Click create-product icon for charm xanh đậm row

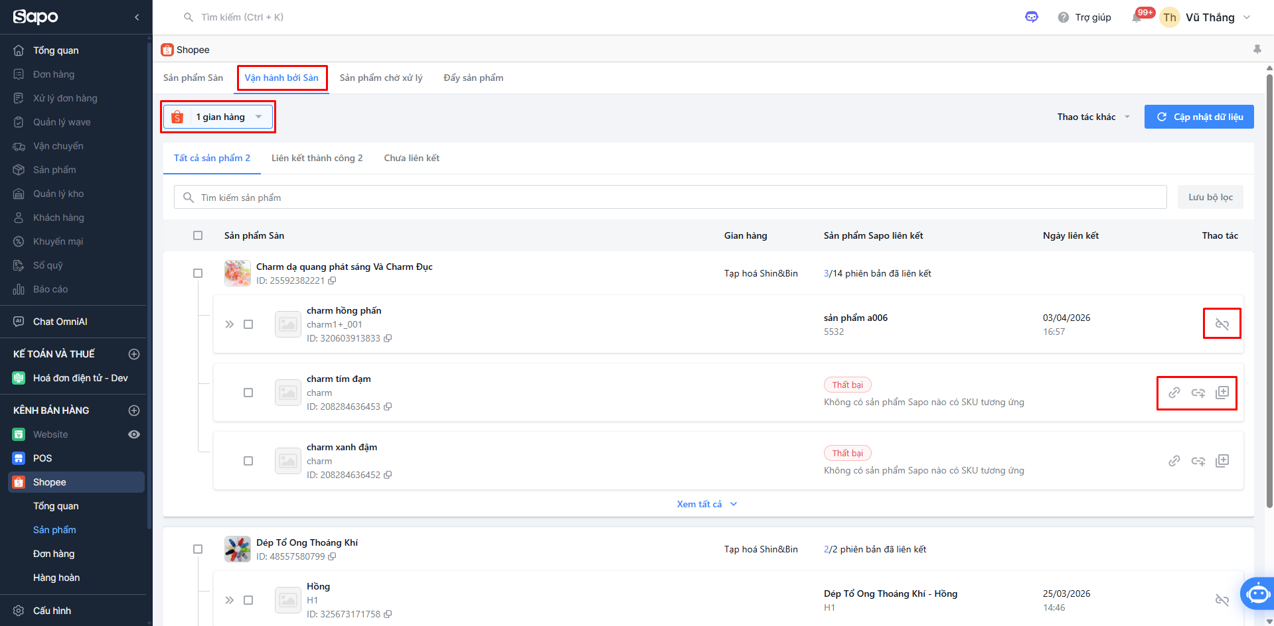(x=1222, y=461)
